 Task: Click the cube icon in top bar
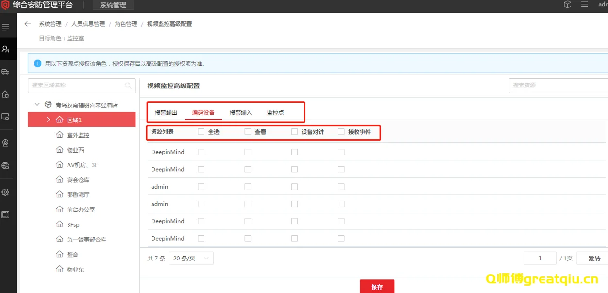tap(567, 5)
